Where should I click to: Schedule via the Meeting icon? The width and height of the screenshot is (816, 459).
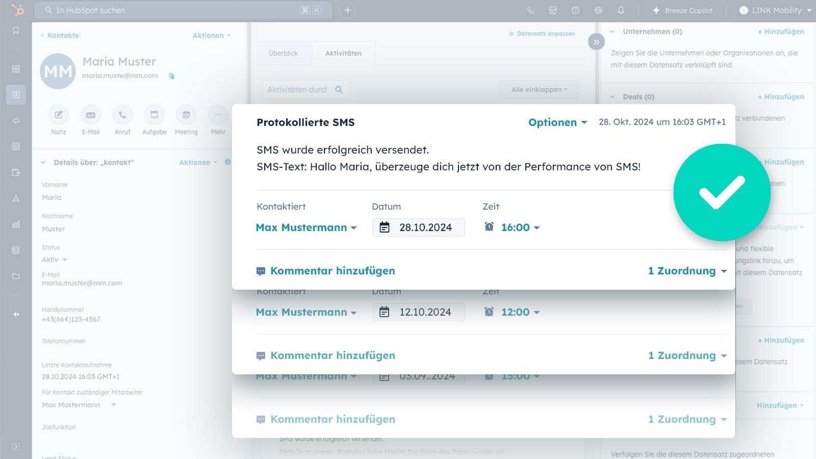[186, 115]
